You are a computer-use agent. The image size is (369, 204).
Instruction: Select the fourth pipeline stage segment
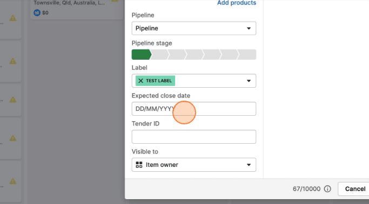coord(194,54)
